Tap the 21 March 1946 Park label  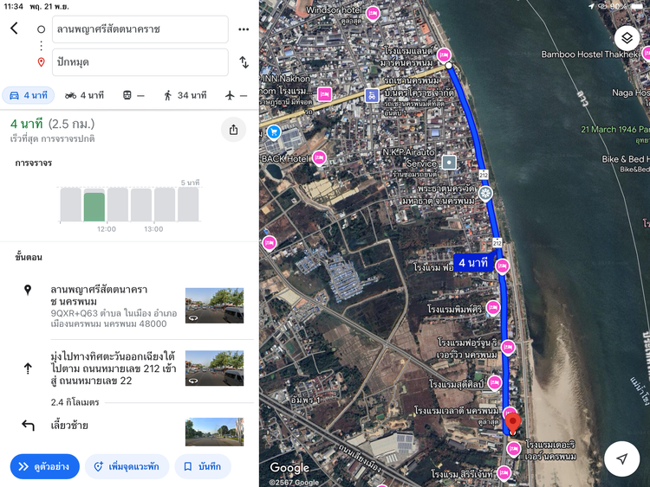tap(615, 130)
